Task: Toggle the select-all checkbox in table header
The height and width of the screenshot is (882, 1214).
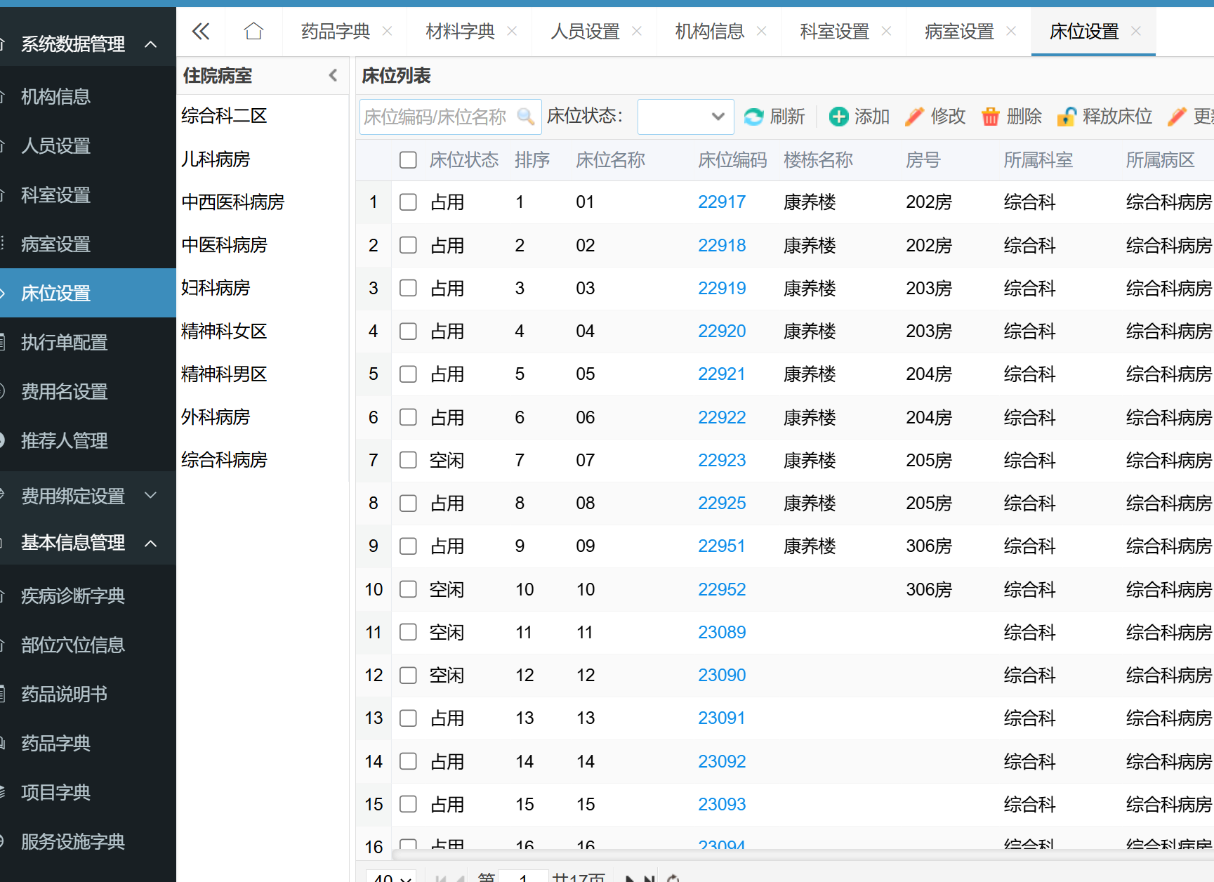Action: [408, 160]
